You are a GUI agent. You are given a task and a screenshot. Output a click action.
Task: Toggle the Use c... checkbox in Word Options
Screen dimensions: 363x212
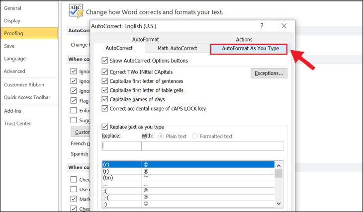(x=74, y=189)
